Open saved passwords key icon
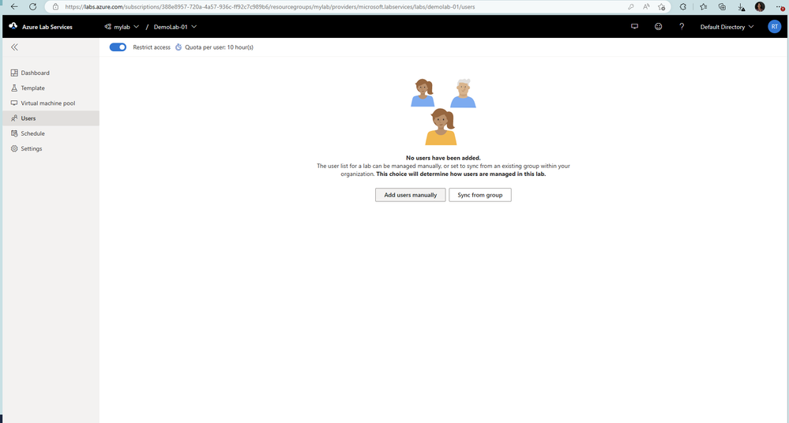This screenshot has width=789, height=423. [x=630, y=7]
